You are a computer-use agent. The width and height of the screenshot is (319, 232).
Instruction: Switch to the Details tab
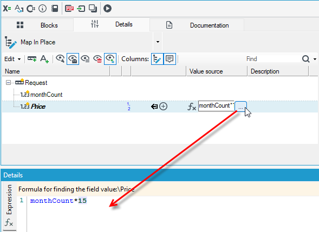click(112, 24)
